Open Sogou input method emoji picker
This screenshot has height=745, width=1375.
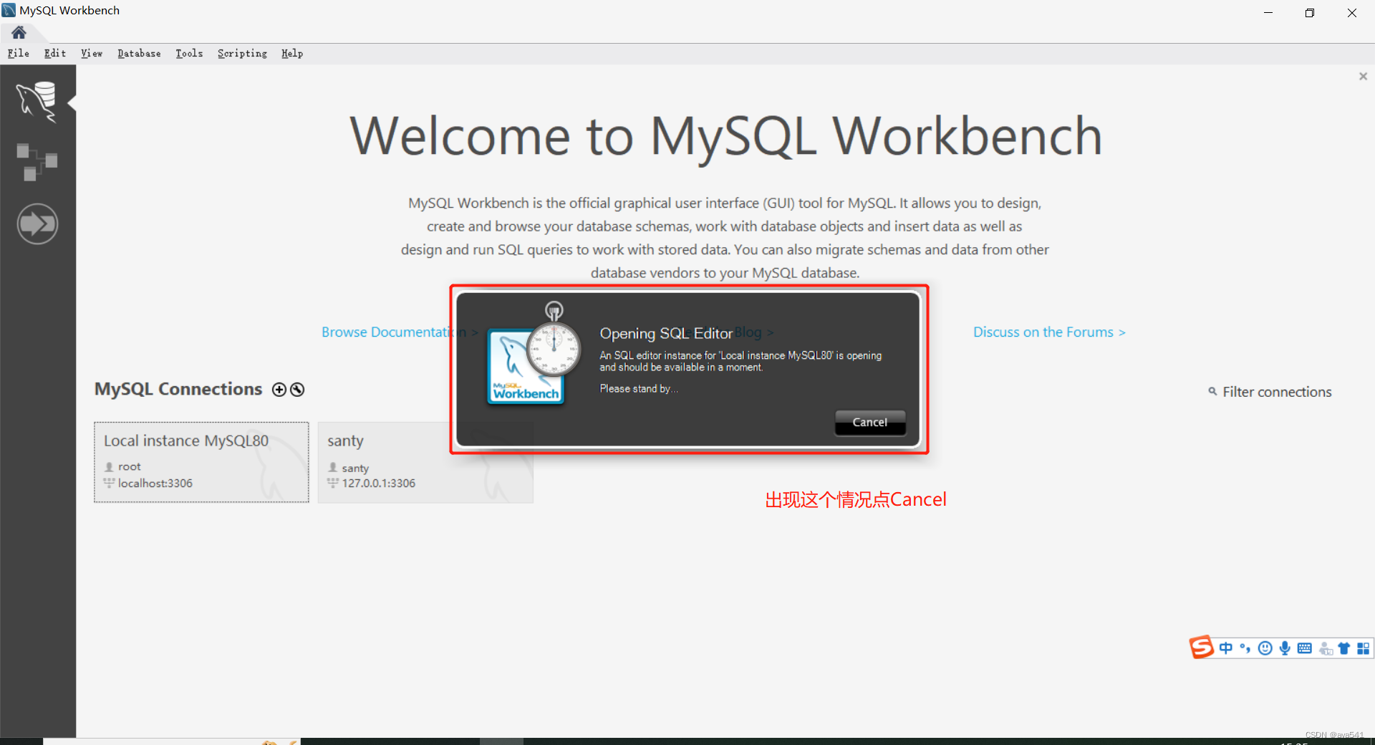[1265, 648]
